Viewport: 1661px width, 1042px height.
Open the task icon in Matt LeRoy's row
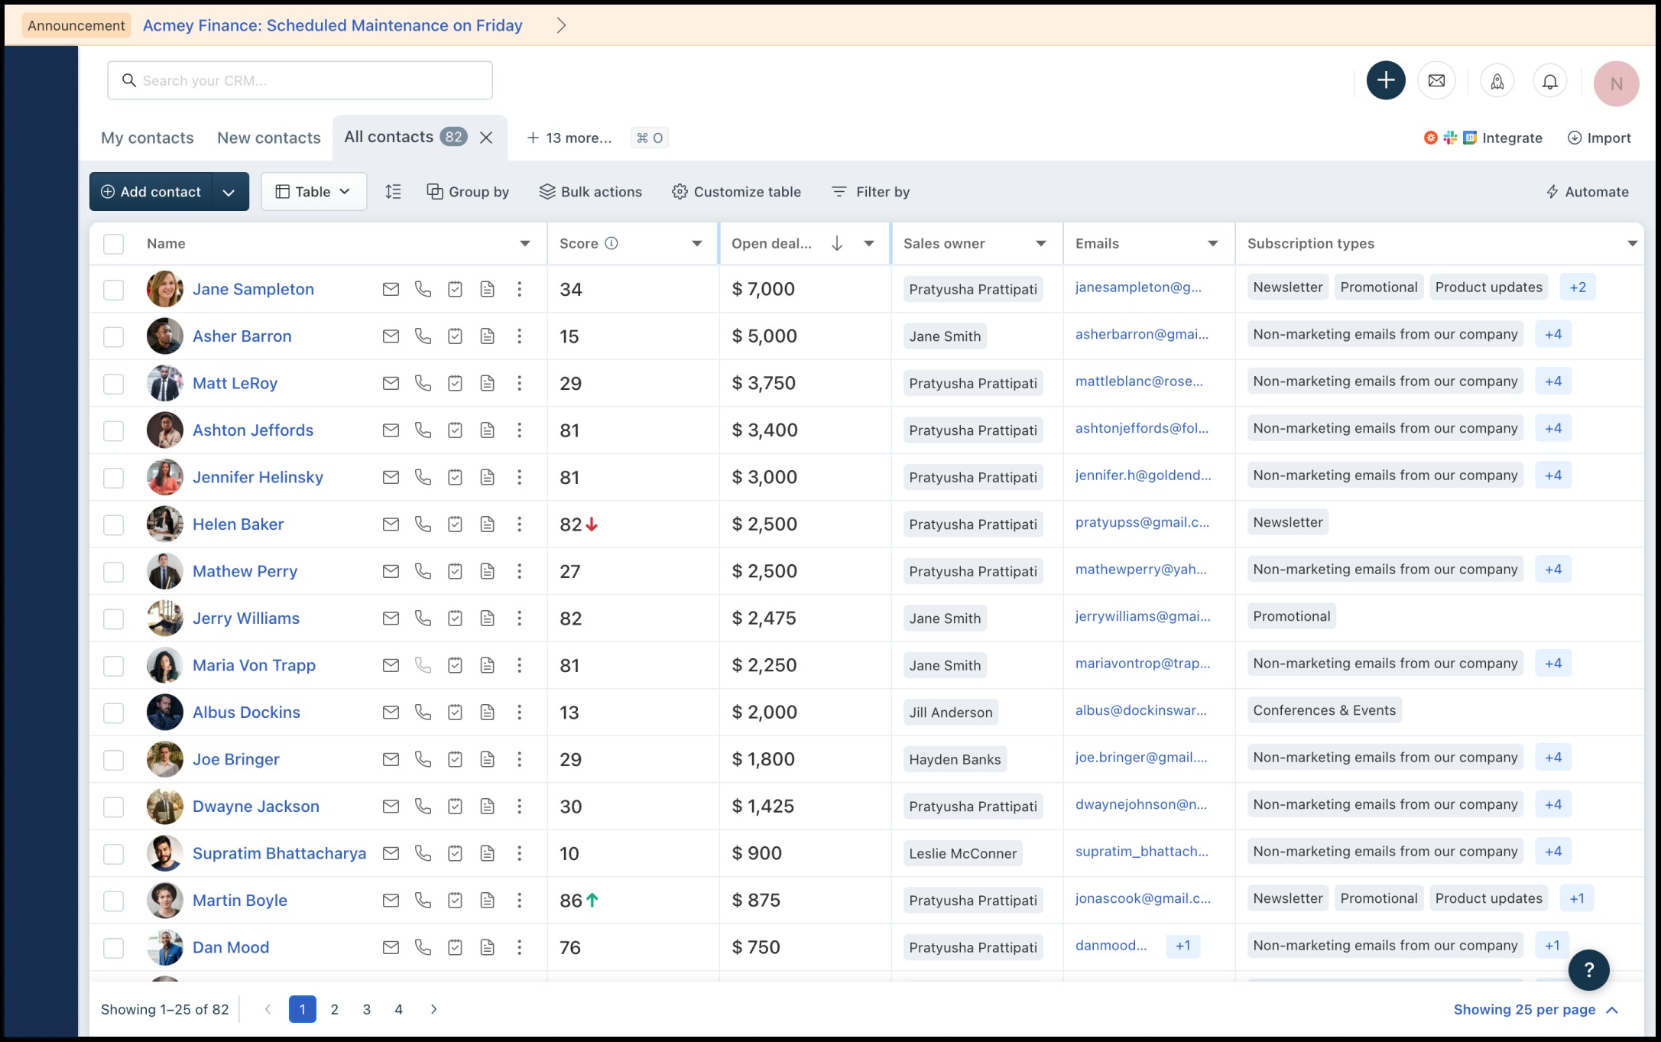click(455, 383)
